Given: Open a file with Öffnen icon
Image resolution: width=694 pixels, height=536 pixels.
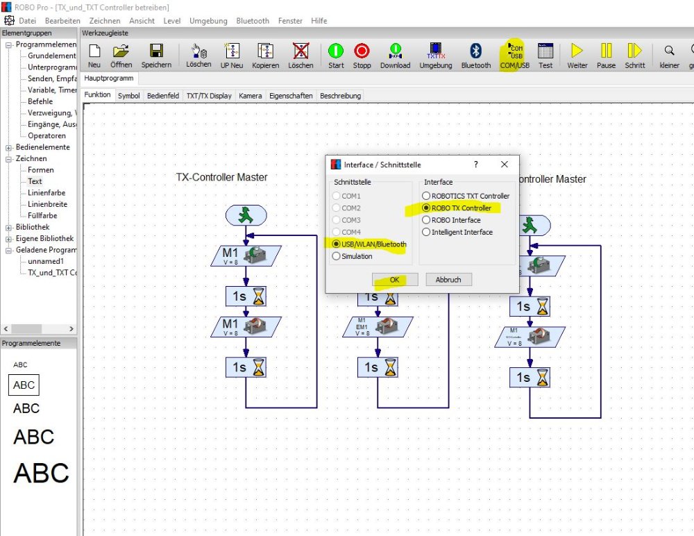Looking at the screenshot, I should (x=121, y=56).
